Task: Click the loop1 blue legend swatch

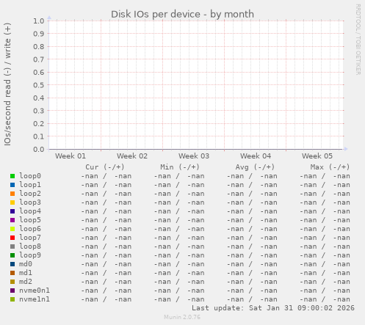Action: 12,185
